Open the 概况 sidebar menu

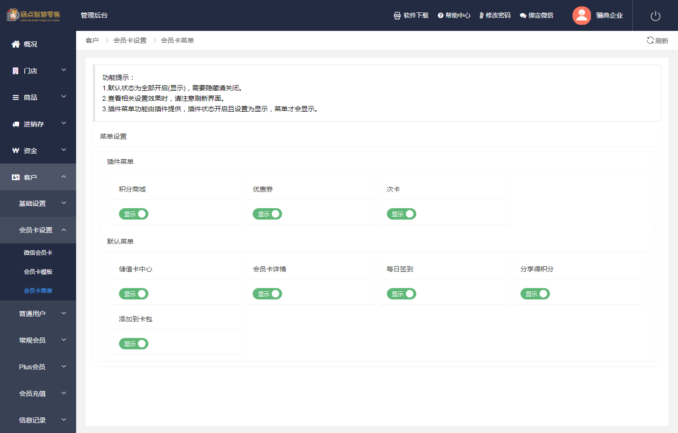[38, 44]
